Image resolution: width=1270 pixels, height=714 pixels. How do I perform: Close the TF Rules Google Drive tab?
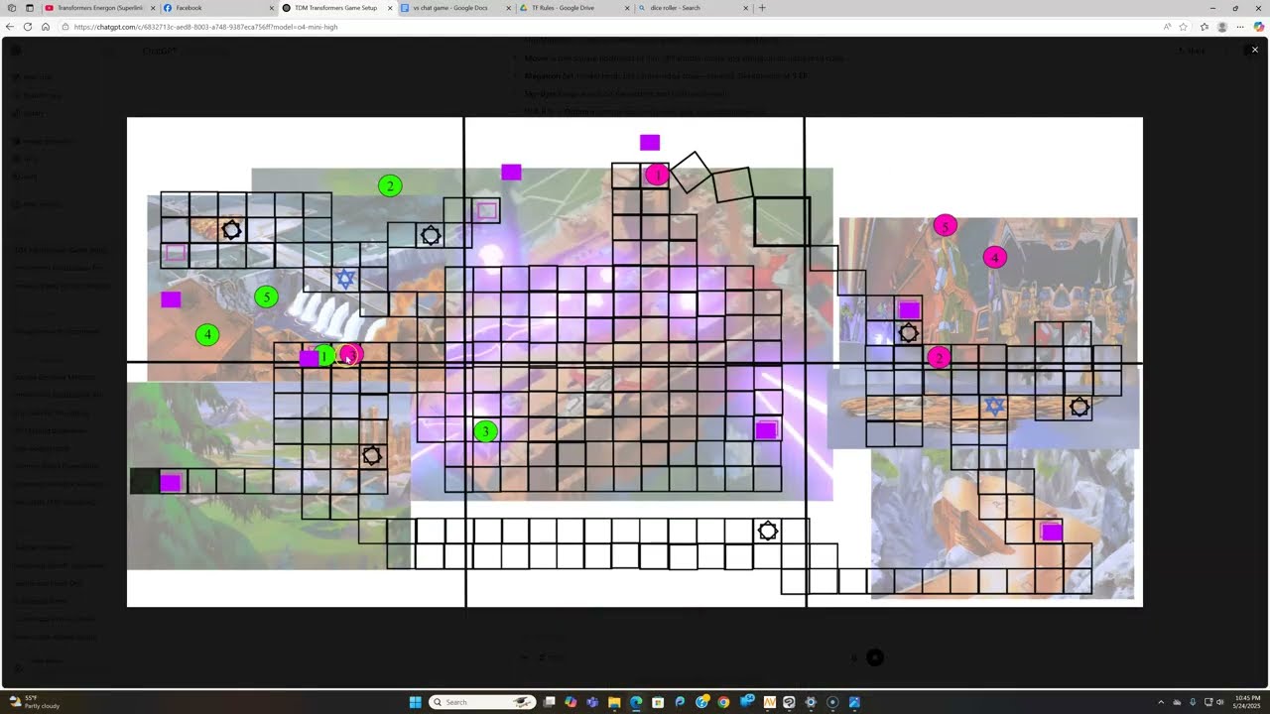pyautogui.click(x=627, y=8)
